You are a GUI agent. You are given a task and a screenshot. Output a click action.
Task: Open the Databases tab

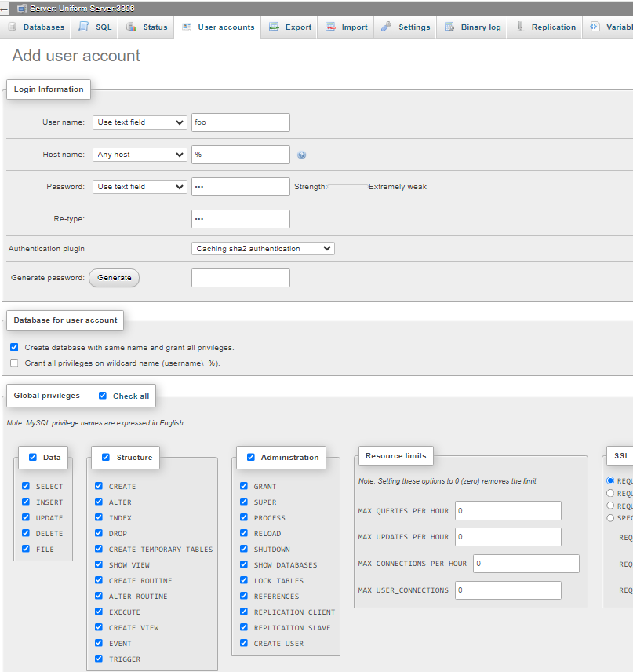pos(36,27)
